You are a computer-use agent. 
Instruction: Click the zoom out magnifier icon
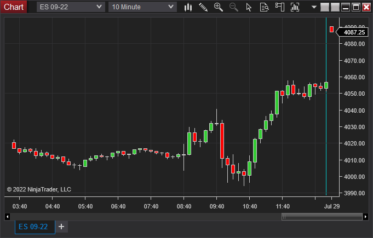pos(234,7)
